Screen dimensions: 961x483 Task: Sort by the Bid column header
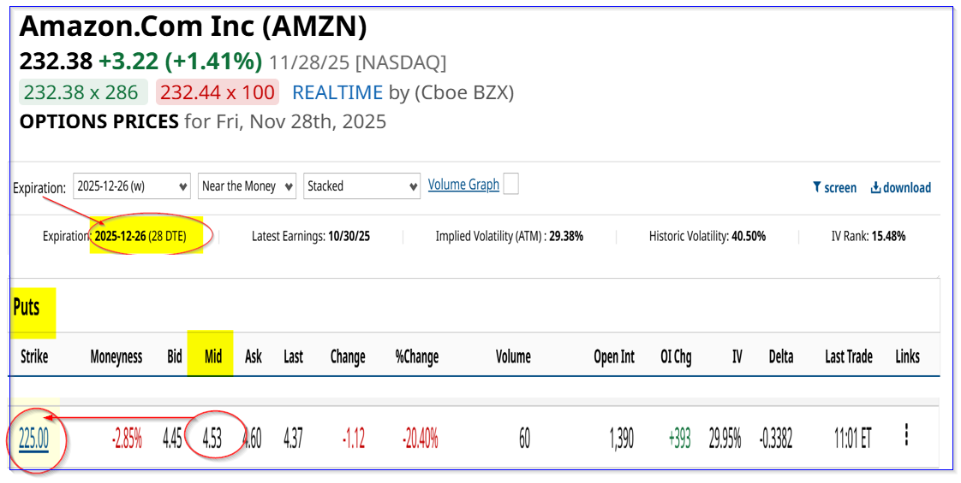[x=175, y=356]
